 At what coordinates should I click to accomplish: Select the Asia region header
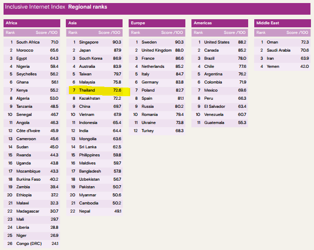[x=94, y=23]
